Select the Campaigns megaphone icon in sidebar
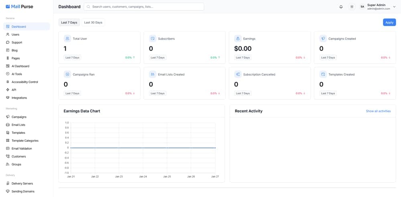The height and width of the screenshot is (197, 401). point(8,117)
